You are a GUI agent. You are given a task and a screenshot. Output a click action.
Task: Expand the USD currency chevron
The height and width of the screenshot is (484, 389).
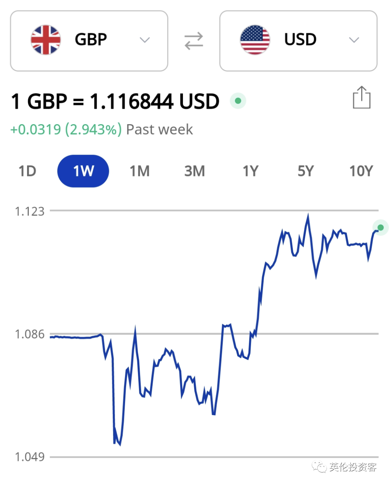point(354,40)
